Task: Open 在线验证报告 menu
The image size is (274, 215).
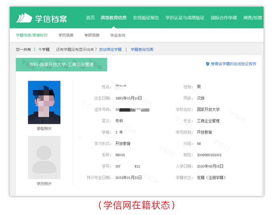Action: [x=146, y=18]
